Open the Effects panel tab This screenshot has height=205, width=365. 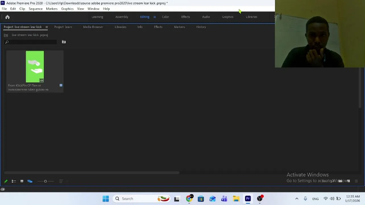(158, 27)
